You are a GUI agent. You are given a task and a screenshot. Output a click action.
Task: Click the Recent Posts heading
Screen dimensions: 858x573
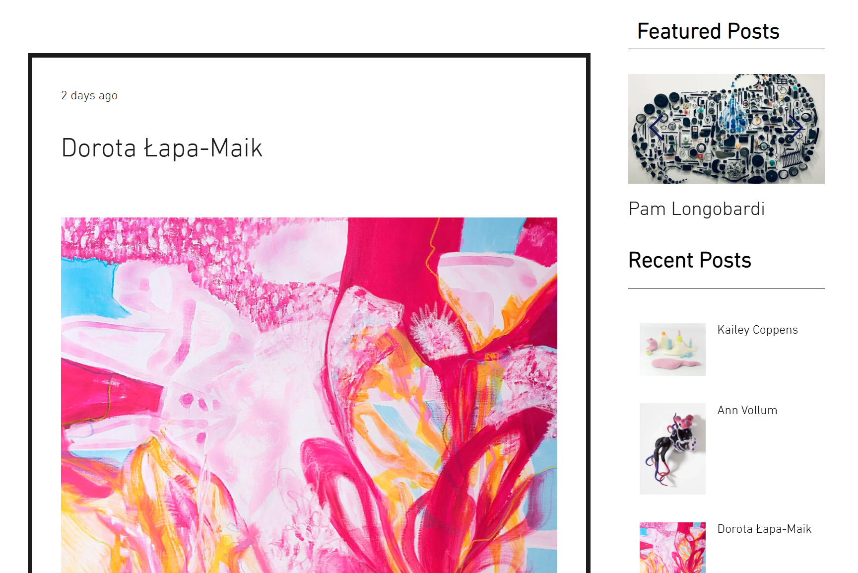coord(690,260)
